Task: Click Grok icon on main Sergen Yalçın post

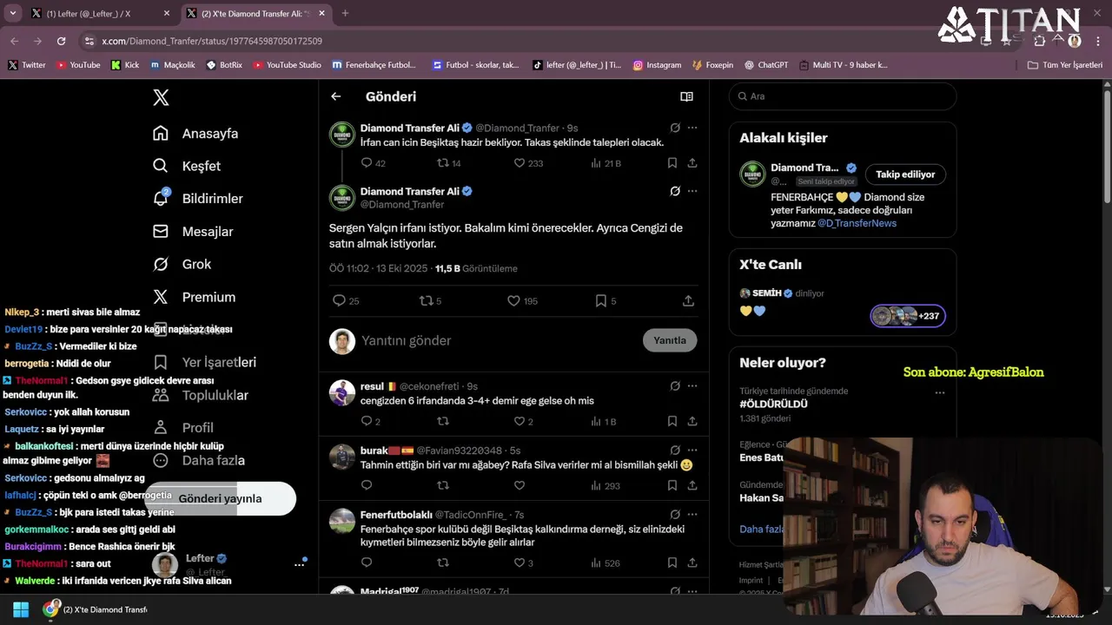Action: (x=675, y=191)
